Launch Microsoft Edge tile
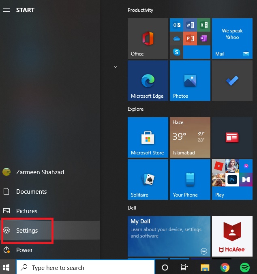This screenshot has width=257, height=274. click(x=148, y=81)
